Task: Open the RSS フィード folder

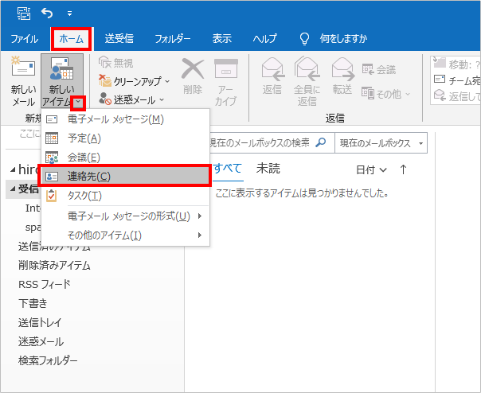Action: [x=45, y=284]
